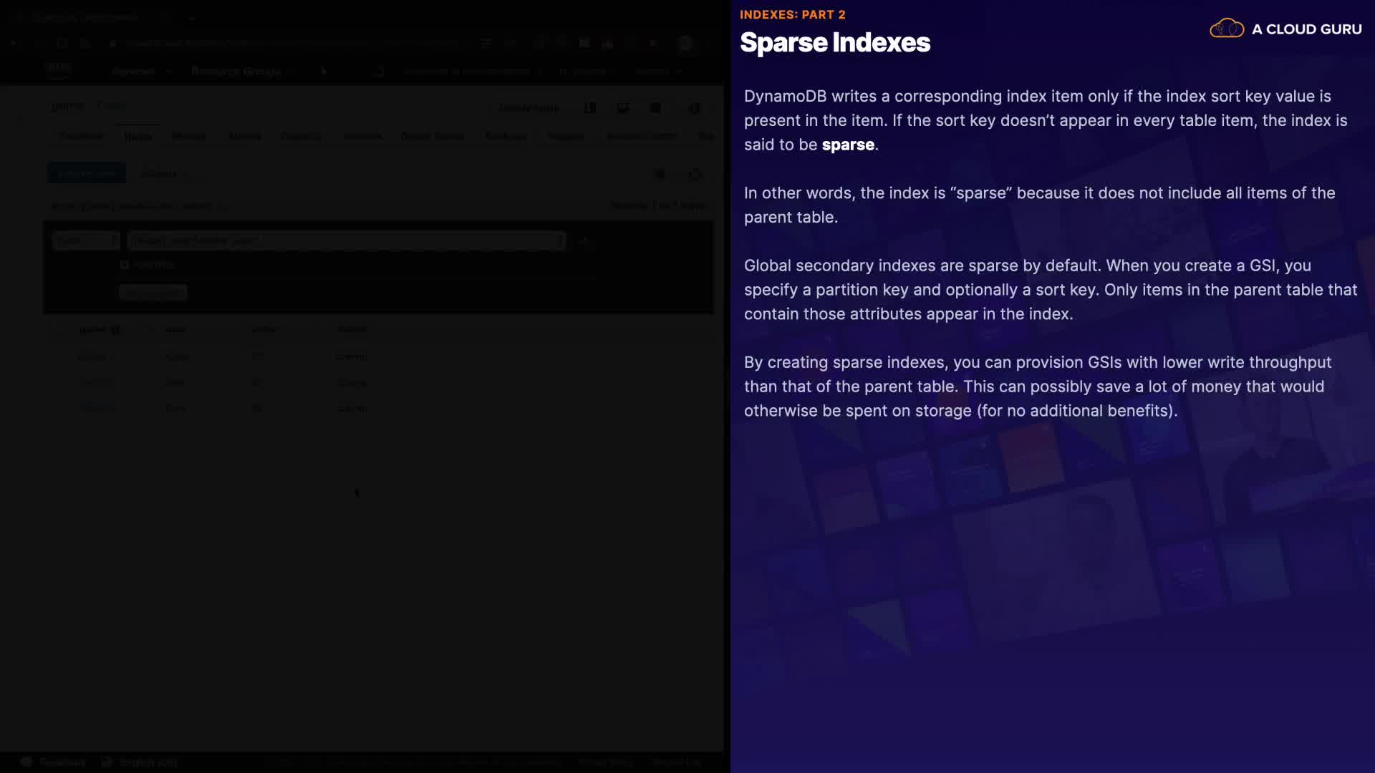
Task: Click the A Cloud Guru cloud logo
Action: tap(1226, 29)
